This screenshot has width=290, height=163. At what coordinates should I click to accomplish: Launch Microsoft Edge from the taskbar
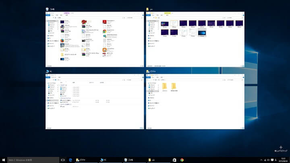click(70, 160)
